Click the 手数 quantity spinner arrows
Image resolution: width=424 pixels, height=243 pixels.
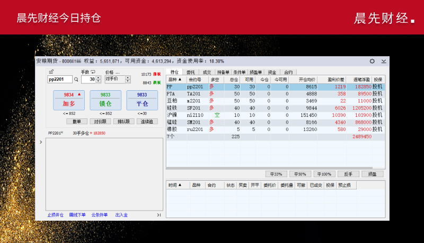tap(98, 80)
